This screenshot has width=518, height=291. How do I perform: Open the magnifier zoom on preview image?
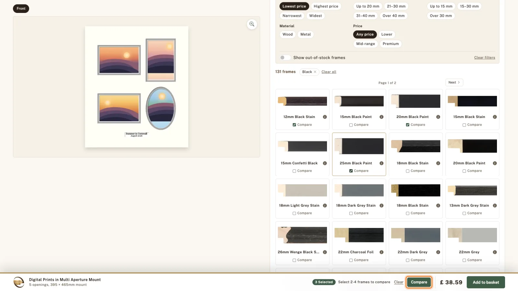[252, 24]
